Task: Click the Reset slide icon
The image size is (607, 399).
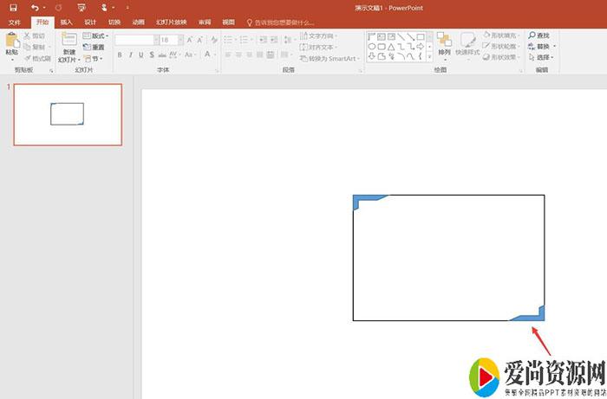Action: (87, 47)
